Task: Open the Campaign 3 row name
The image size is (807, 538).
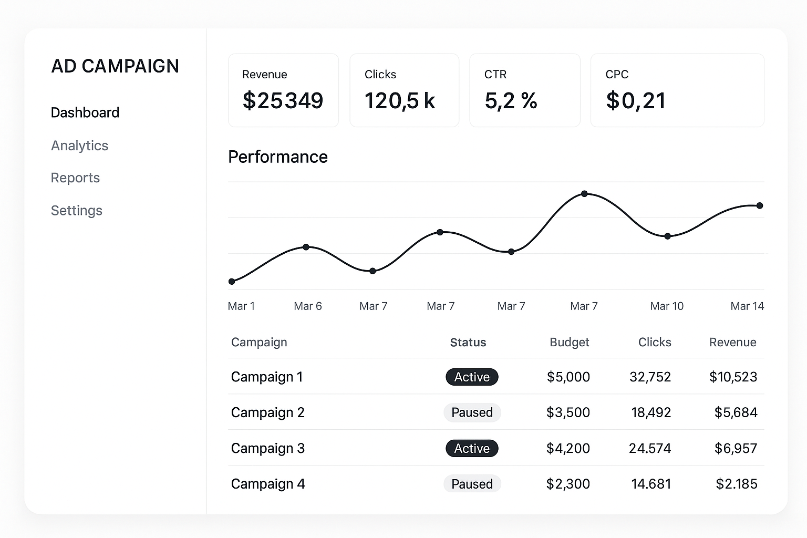Action: 268,448
